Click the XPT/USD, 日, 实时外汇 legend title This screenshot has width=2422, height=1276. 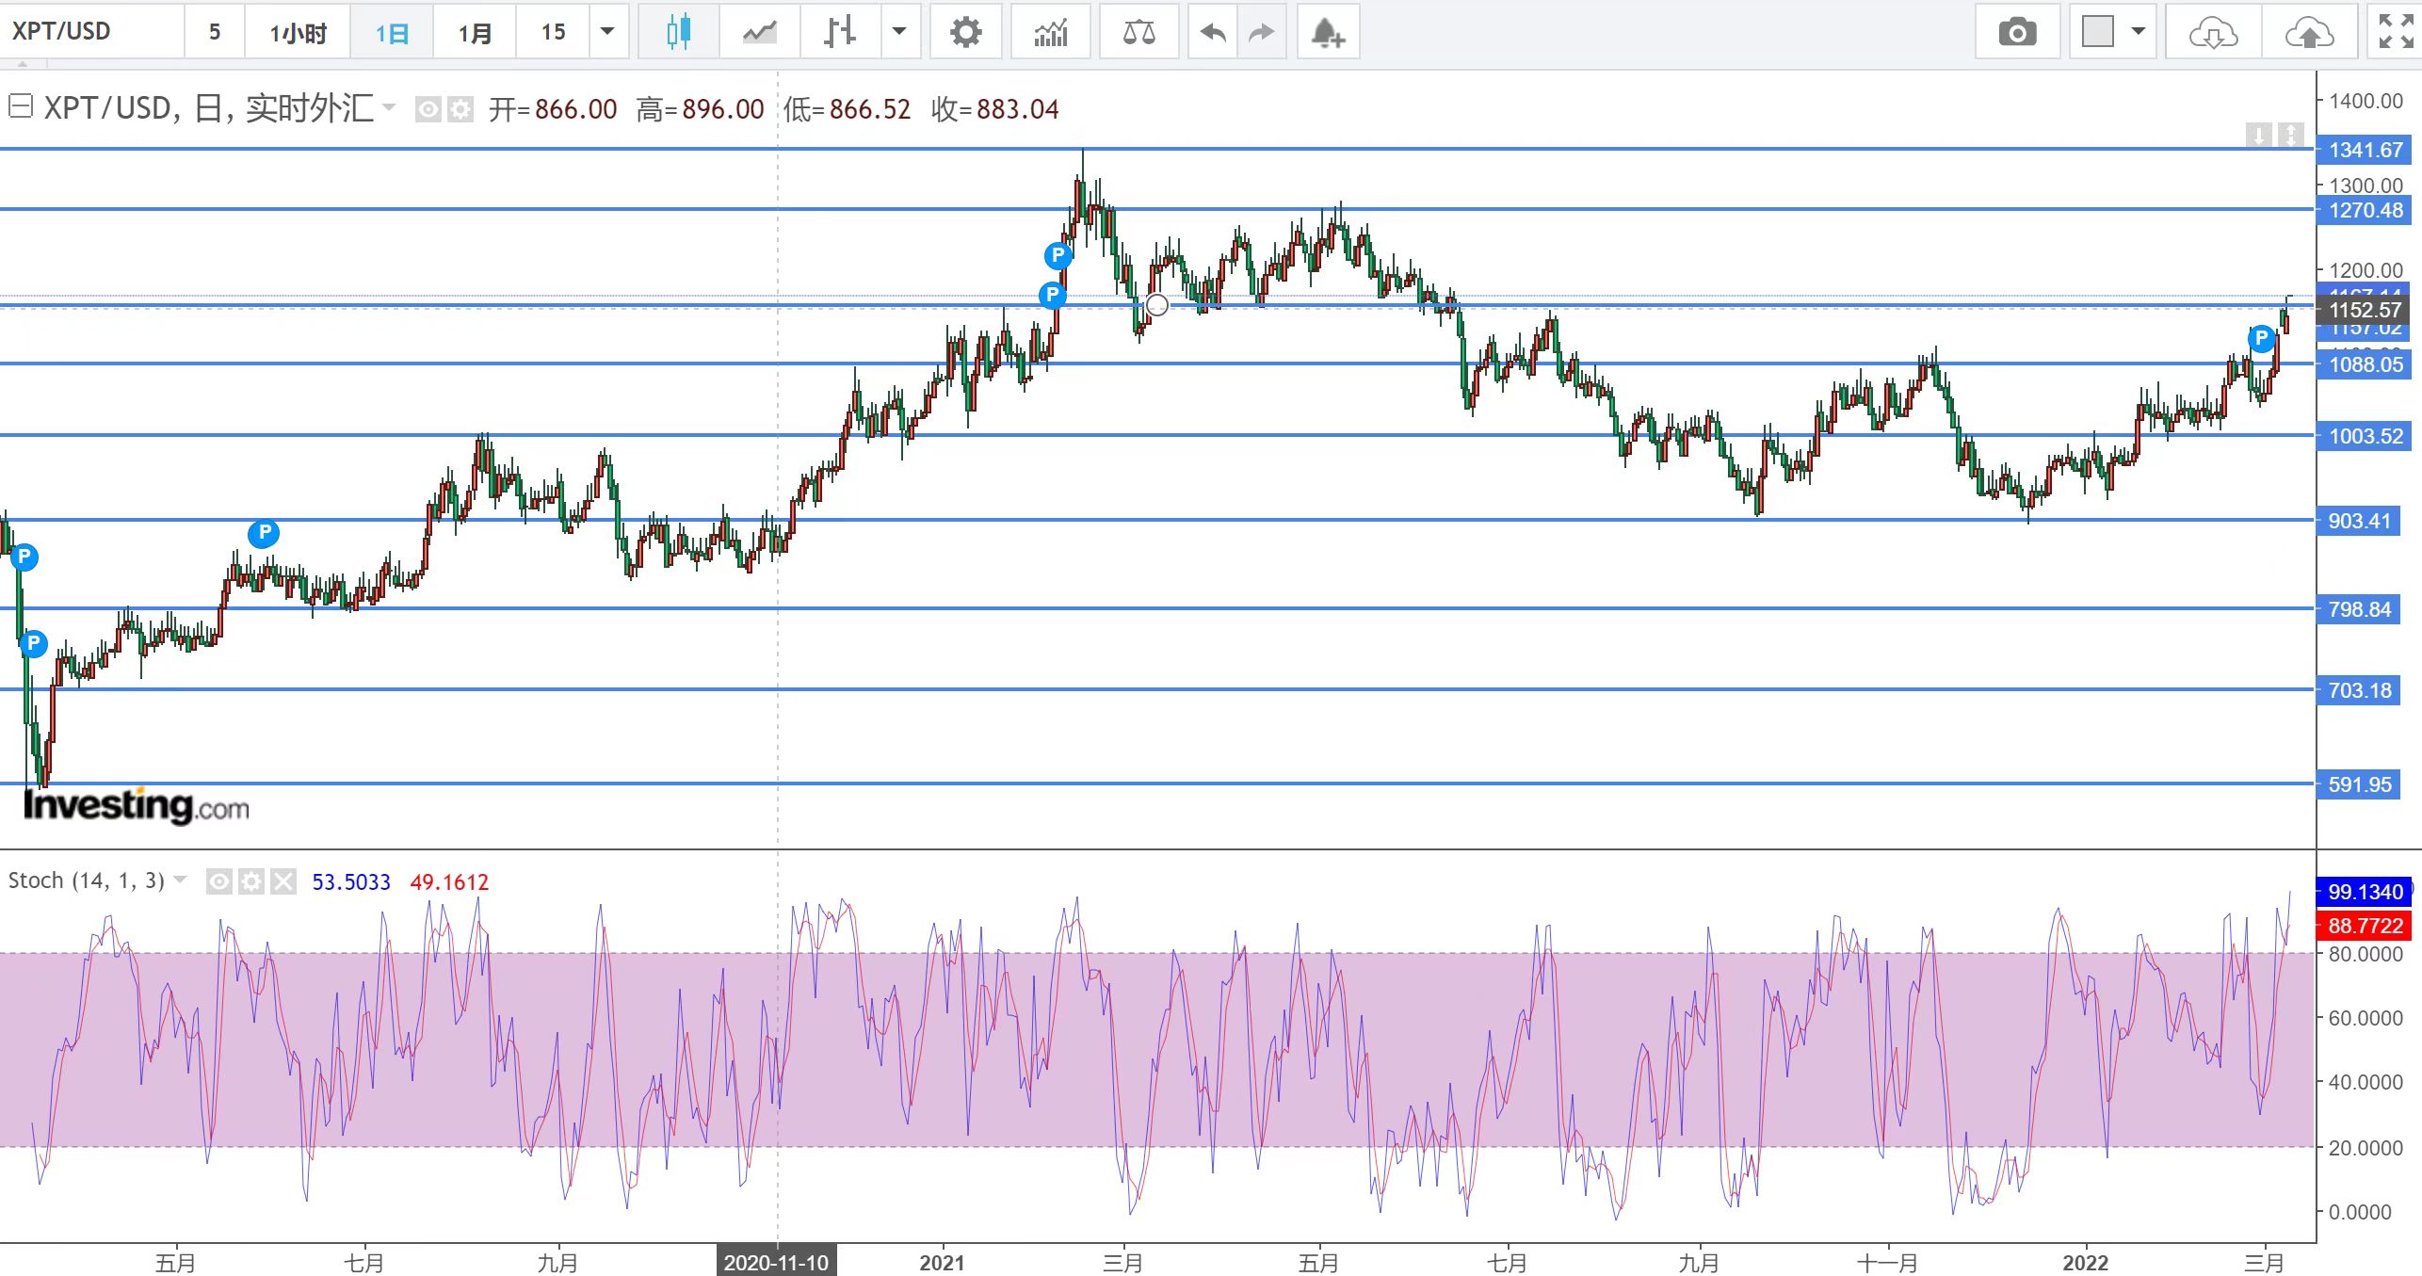point(208,108)
